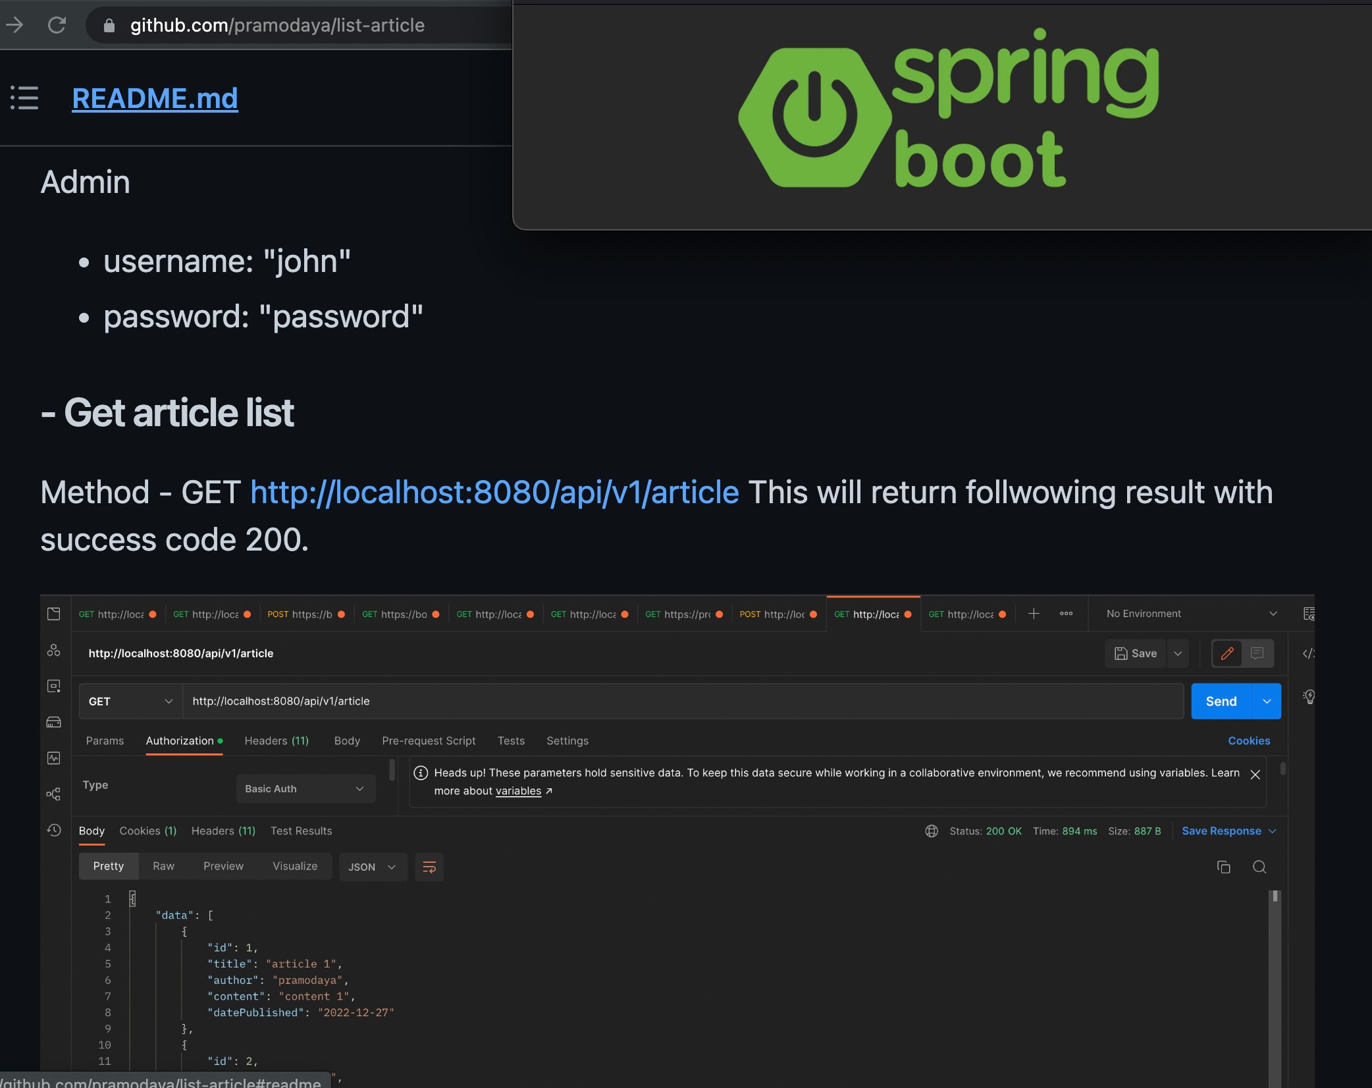Open the Basic Auth type dropdown

[x=305, y=788]
